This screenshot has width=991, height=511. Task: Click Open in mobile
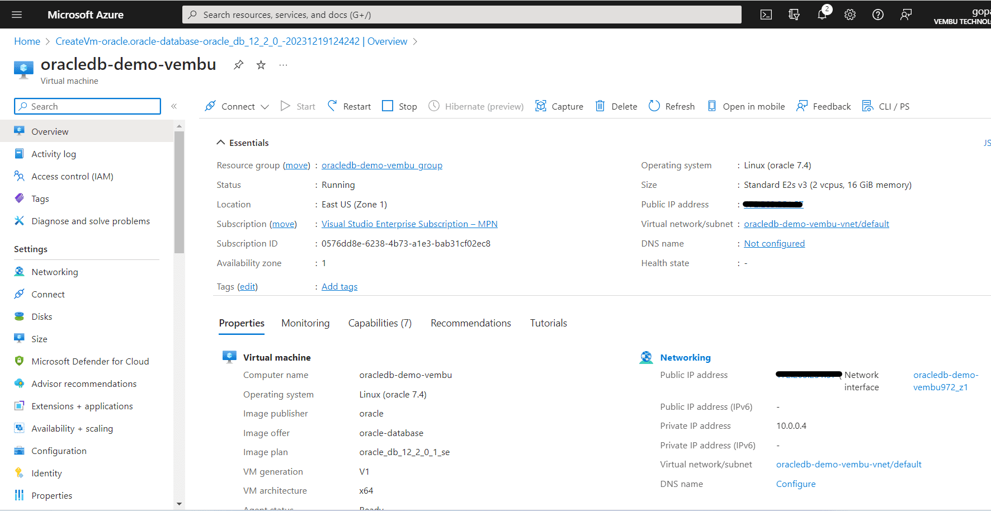(x=745, y=106)
